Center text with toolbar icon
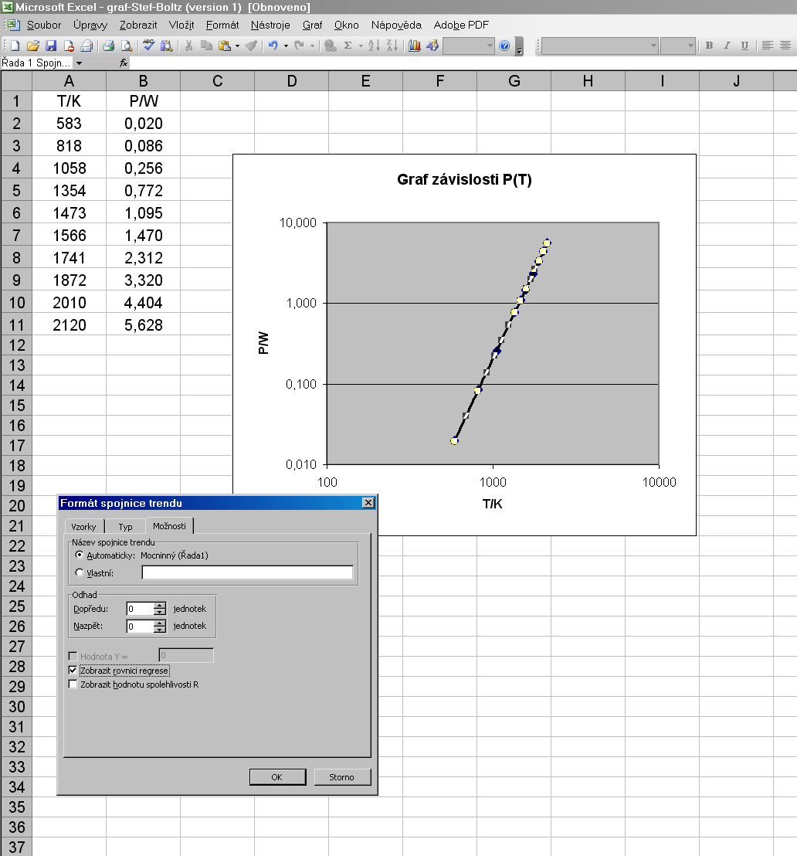 pyautogui.click(x=785, y=46)
